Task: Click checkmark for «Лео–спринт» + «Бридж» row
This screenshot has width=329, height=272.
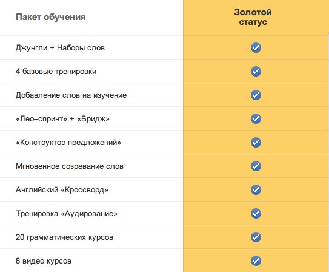Action: (x=256, y=119)
